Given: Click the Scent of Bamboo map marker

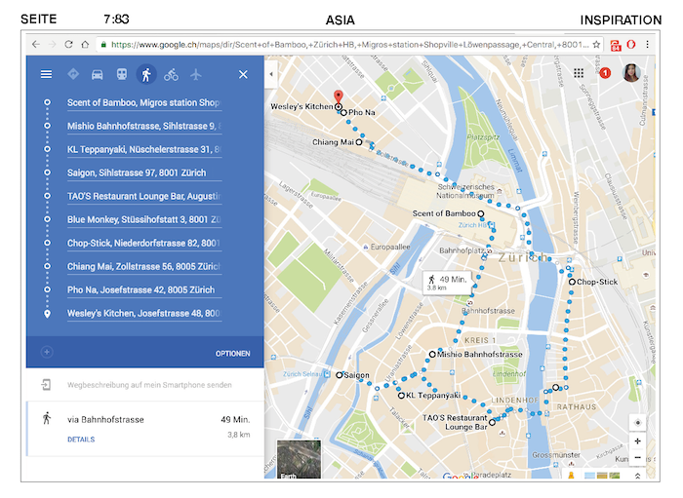Looking at the screenshot, I should 481,213.
